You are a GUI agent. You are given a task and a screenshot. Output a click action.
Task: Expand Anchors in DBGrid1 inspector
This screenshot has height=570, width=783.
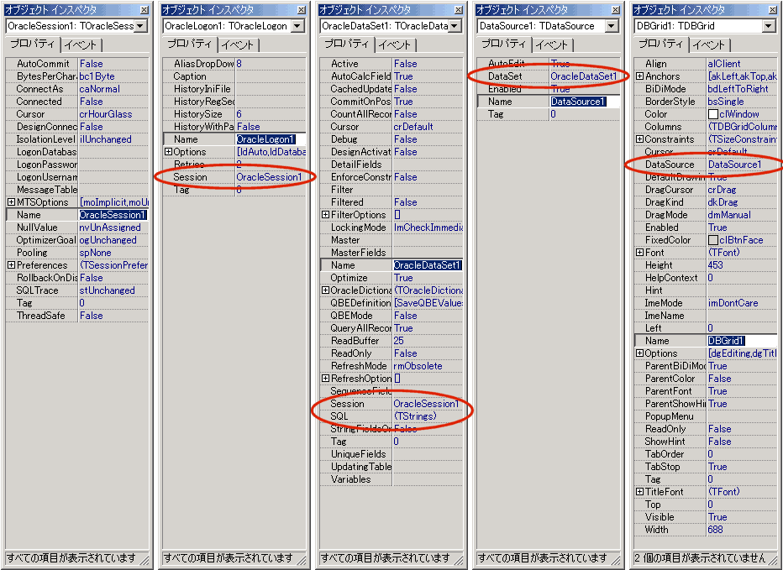point(639,76)
